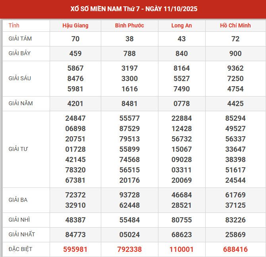The width and height of the screenshot is (266, 257).
Task: Click the Hồ Chí Minh column header
Action: point(235,25)
